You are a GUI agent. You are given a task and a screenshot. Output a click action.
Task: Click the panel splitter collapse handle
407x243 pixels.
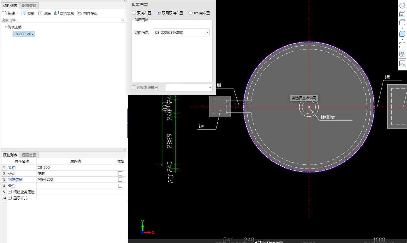(x=127, y=123)
